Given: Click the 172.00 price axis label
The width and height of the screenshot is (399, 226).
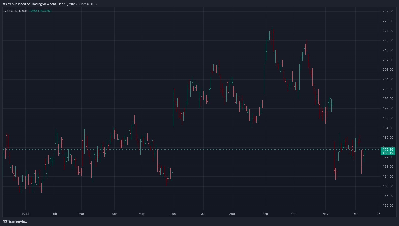Looking at the screenshot, I should click(x=388, y=157).
